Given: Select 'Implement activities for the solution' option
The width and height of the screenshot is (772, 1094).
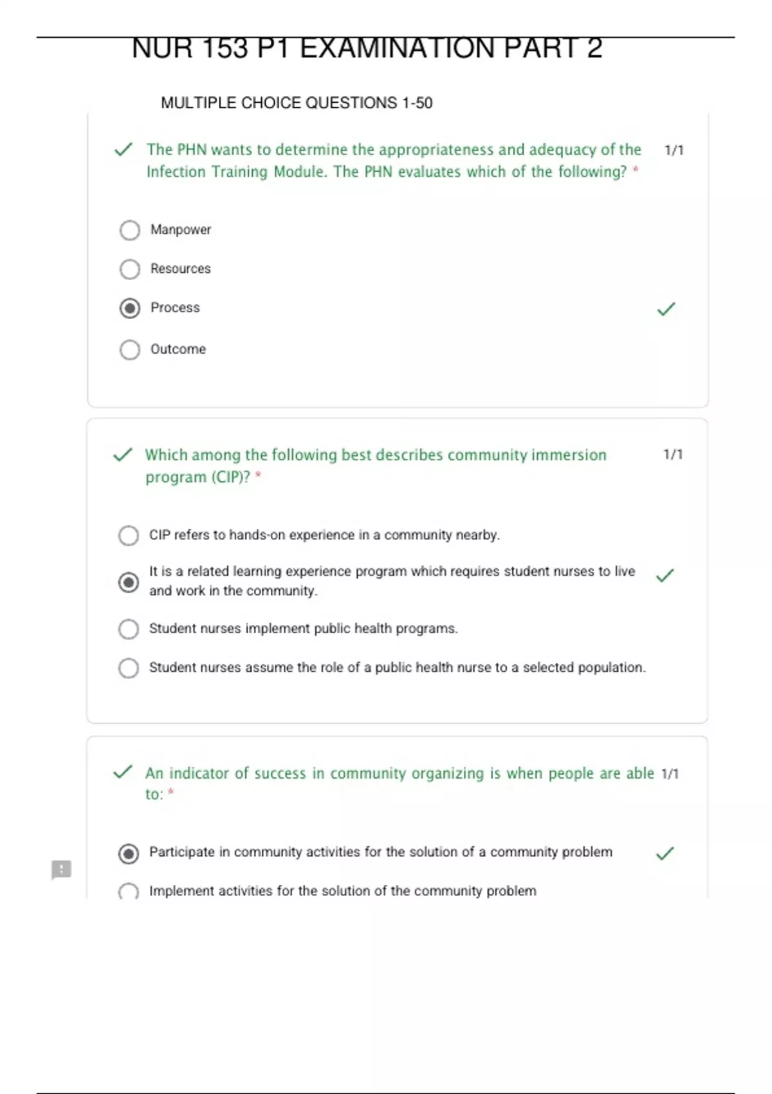Looking at the screenshot, I should (129, 891).
